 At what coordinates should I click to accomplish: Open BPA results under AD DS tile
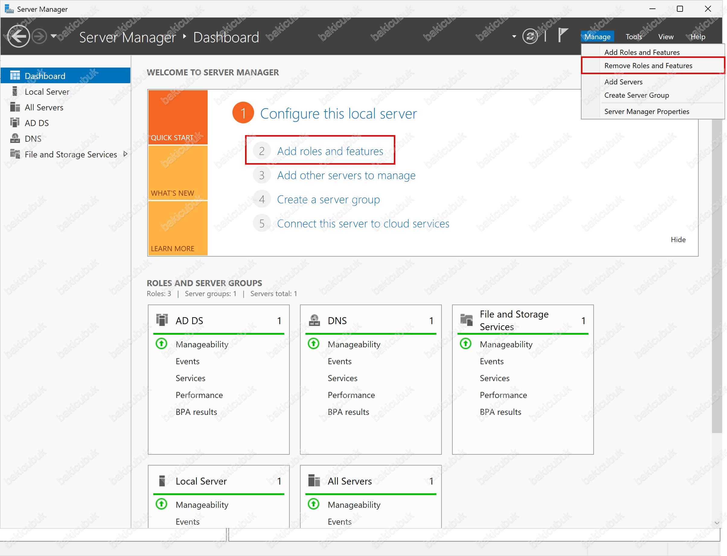(196, 412)
